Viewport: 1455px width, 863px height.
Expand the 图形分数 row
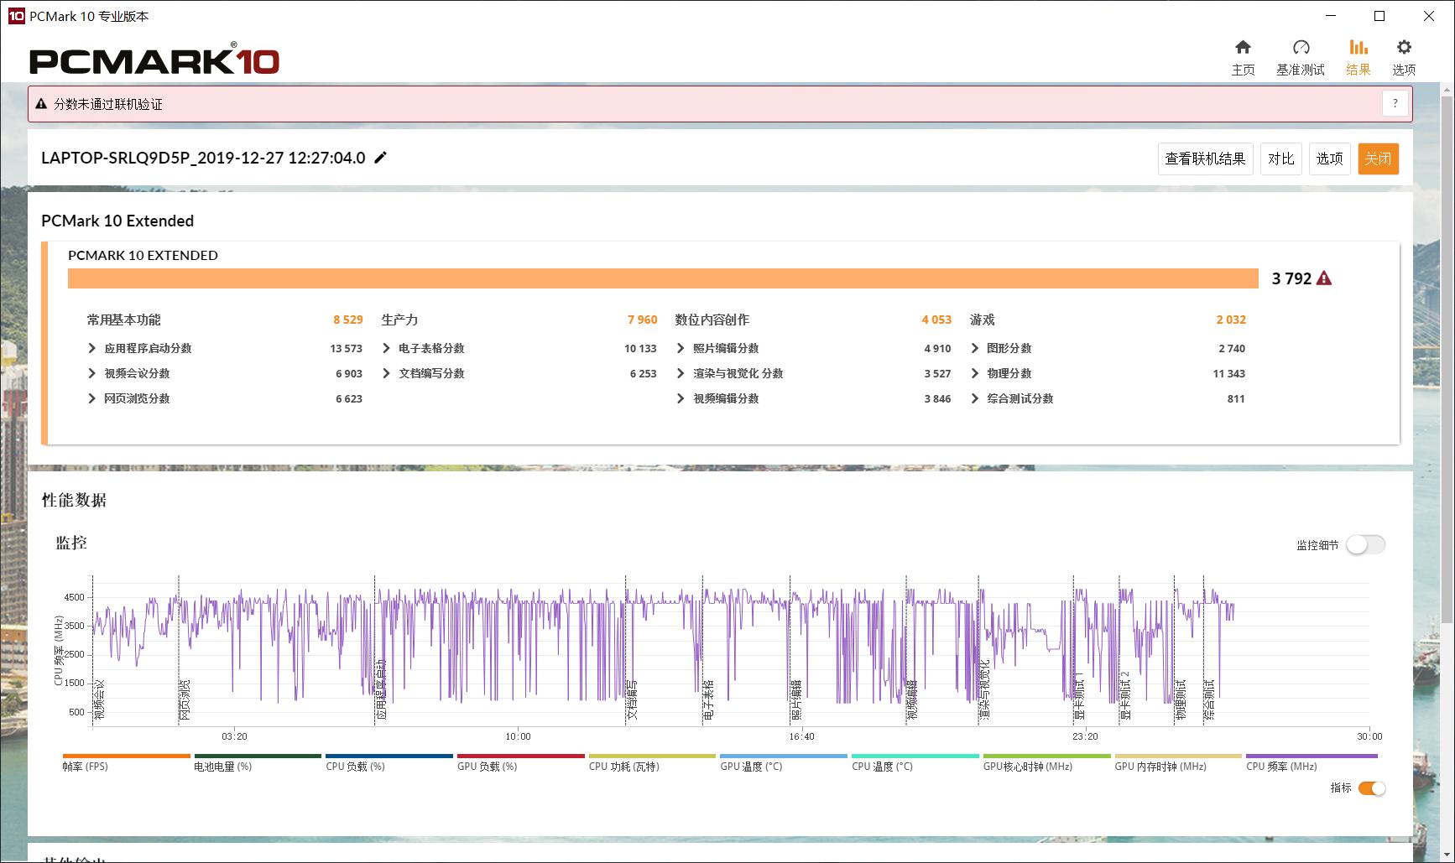point(974,348)
